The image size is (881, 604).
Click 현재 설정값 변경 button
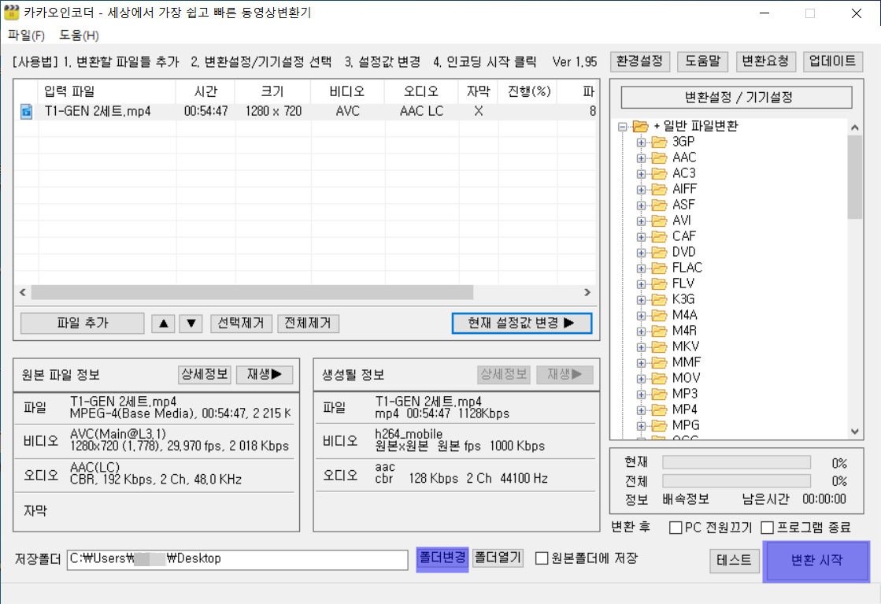[522, 323]
